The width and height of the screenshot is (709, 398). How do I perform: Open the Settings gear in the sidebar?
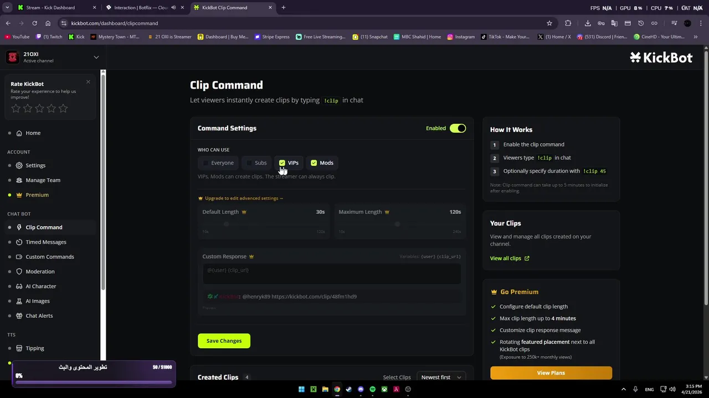(x=19, y=165)
